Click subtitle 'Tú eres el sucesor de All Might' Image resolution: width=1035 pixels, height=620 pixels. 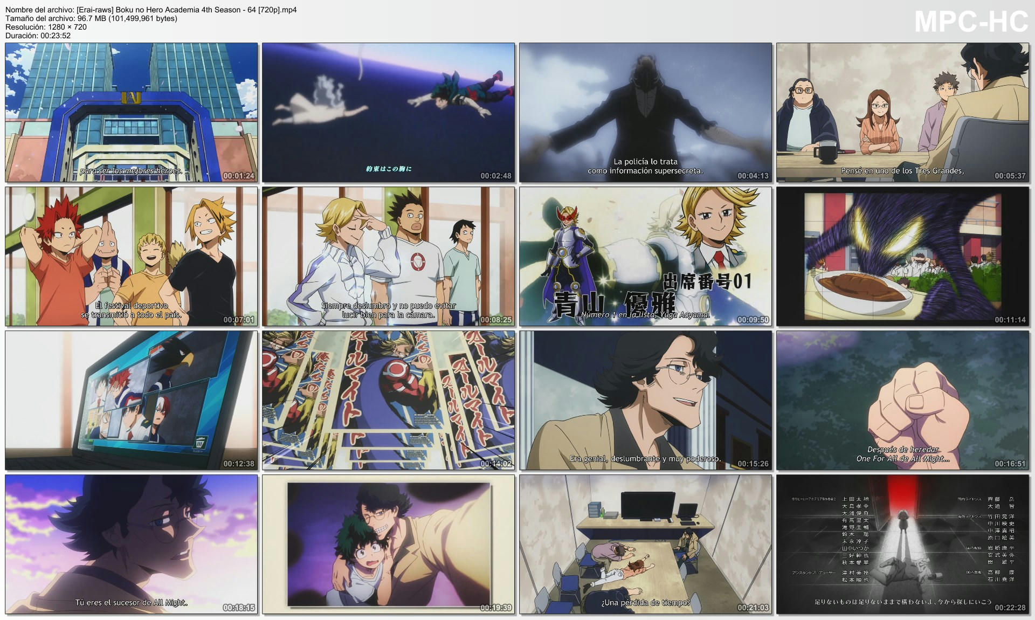(x=132, y=603)
